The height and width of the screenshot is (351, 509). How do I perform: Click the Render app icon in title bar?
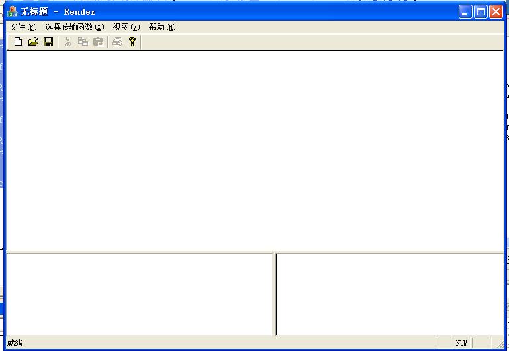pos(12,12)
